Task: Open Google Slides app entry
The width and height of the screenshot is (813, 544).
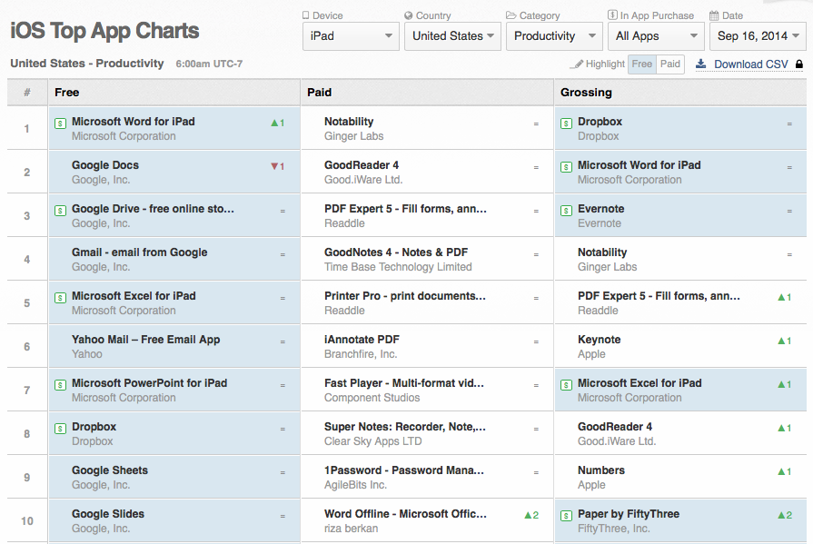Action: point(108,513)
